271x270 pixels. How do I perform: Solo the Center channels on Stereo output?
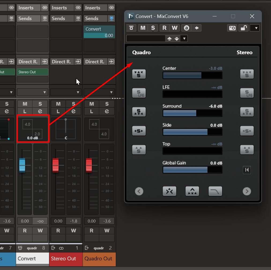[247, 74]
